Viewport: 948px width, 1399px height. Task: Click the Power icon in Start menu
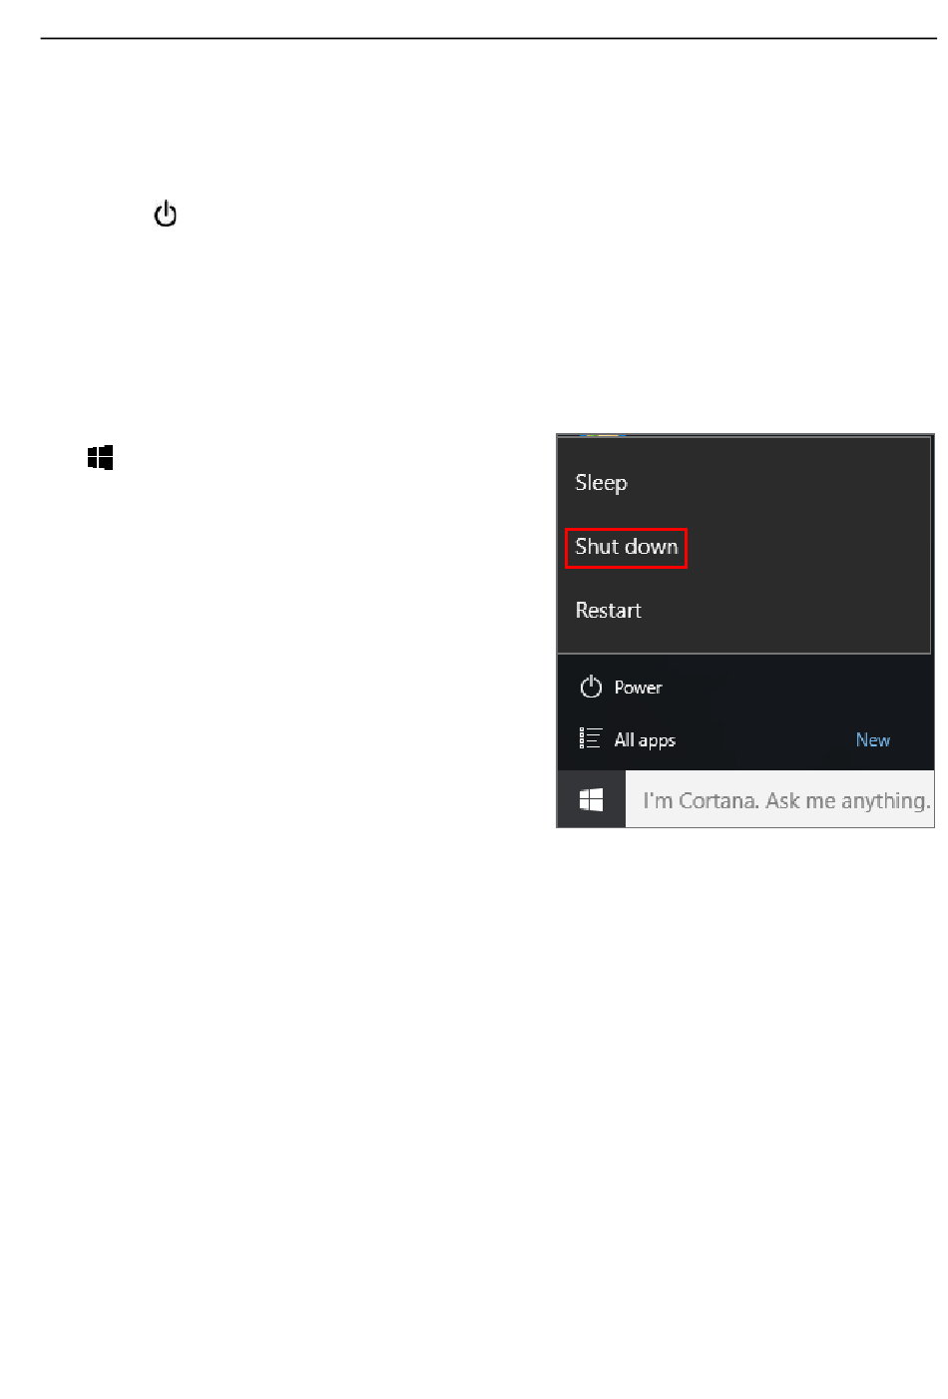point(591,687)
